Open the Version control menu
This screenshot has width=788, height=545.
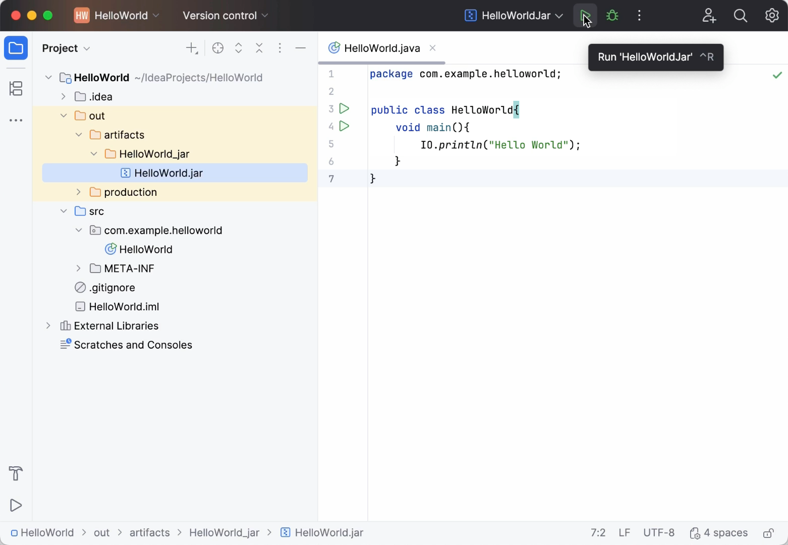[224, 16]
